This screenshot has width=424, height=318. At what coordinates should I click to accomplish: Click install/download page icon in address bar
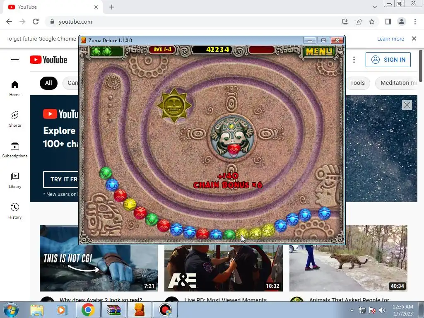(345, 22)
